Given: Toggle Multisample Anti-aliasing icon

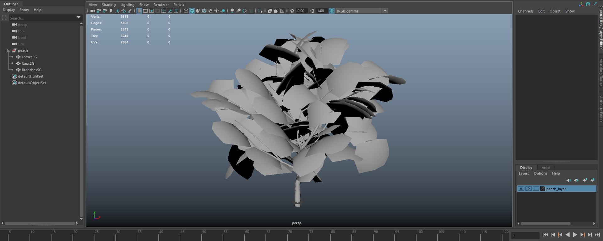Looking at the screenshot, I should [245, 11].
